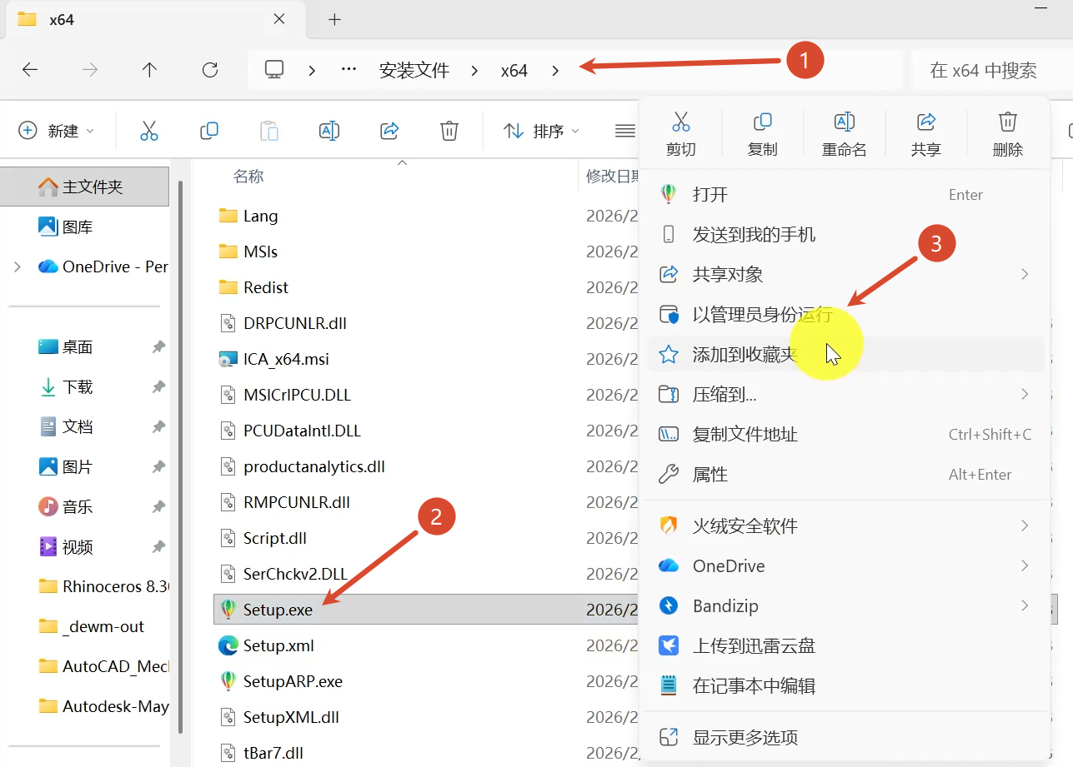Click the view layout icon in toolbar
1073x767 pixels.
click(625, 131)
